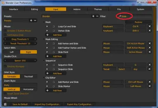158x108 pixels.
Task: Select with Right mouse button
Action: point(28,52)
